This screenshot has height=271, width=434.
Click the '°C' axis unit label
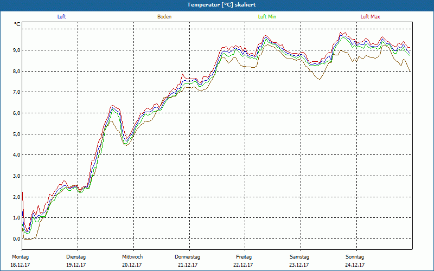point(17,24)
